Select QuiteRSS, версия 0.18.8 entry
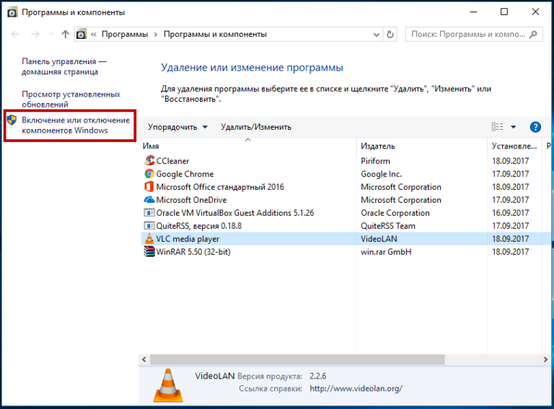The width and height of the screenshot is (554, 409). (199, 226)
